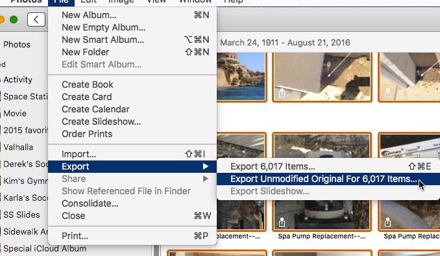This screenshot has width=440, height=256.
Task: Choose Create Calendar menu entry
Action: click(x=132, y=109)
